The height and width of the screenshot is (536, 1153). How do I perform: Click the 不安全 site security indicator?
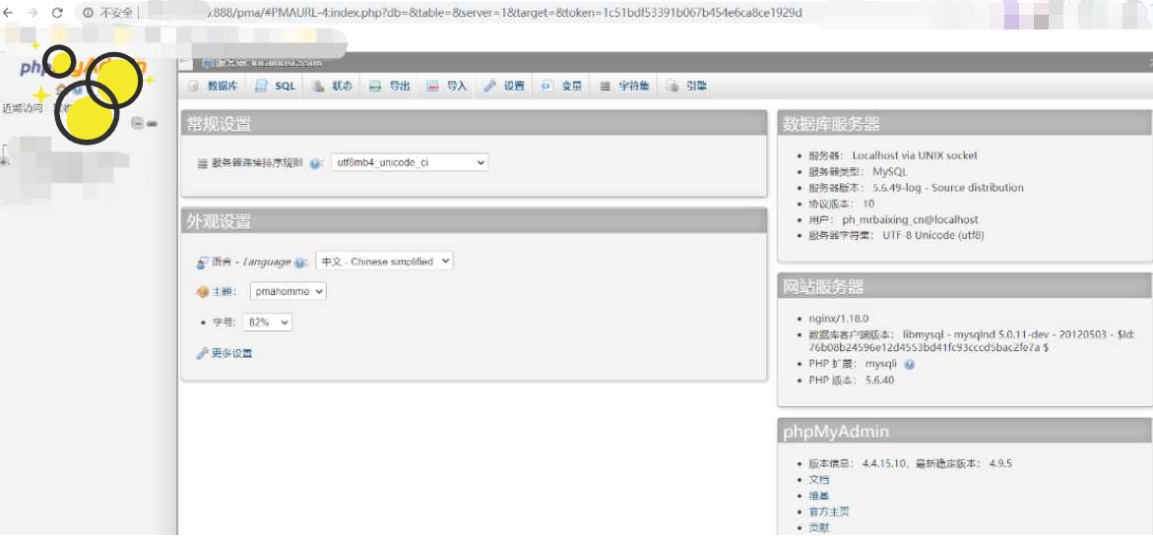(108, 13)
